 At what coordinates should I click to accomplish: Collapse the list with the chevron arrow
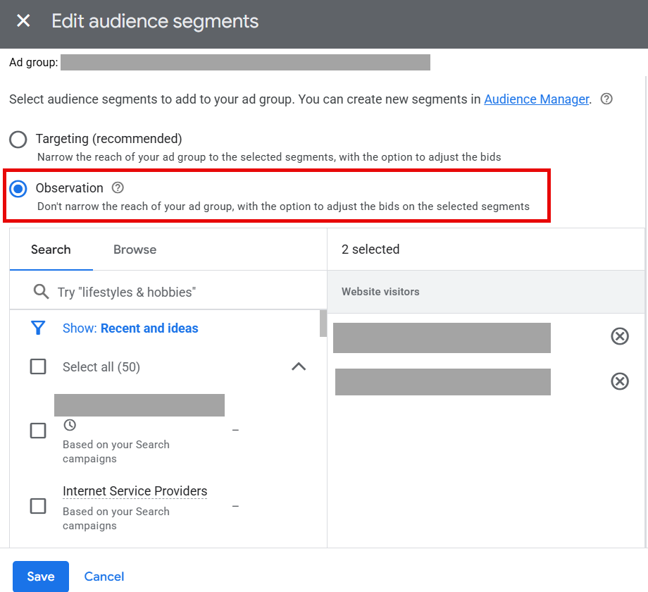[299, 366]
